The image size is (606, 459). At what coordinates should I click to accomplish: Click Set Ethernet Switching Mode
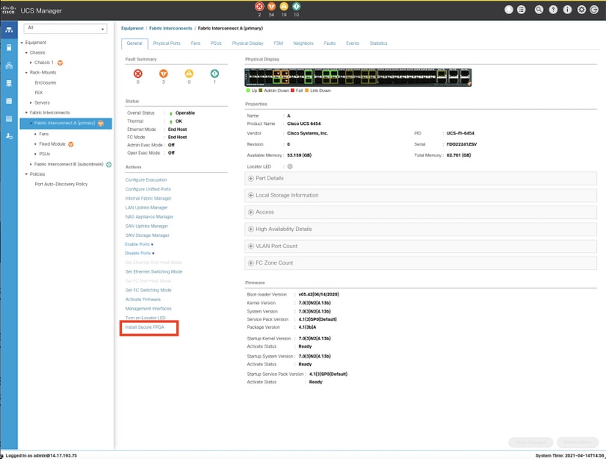click(x=154, y=272)
